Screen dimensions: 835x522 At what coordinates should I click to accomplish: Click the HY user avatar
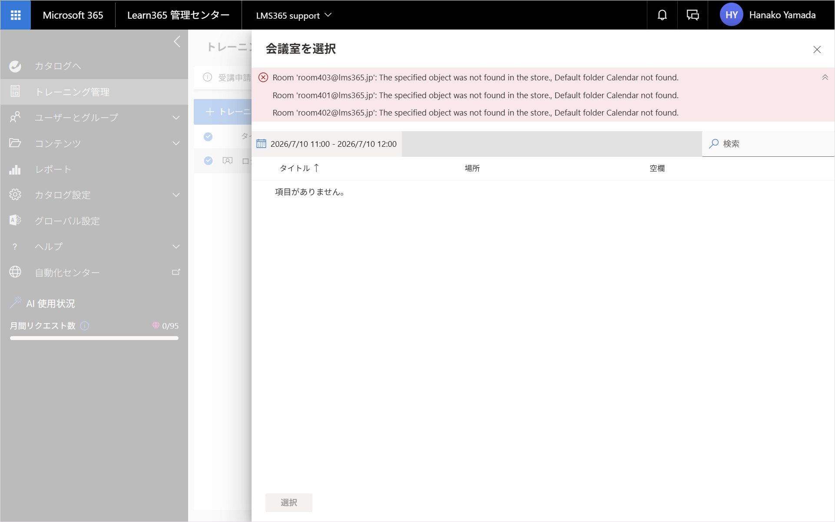(731, 15)
